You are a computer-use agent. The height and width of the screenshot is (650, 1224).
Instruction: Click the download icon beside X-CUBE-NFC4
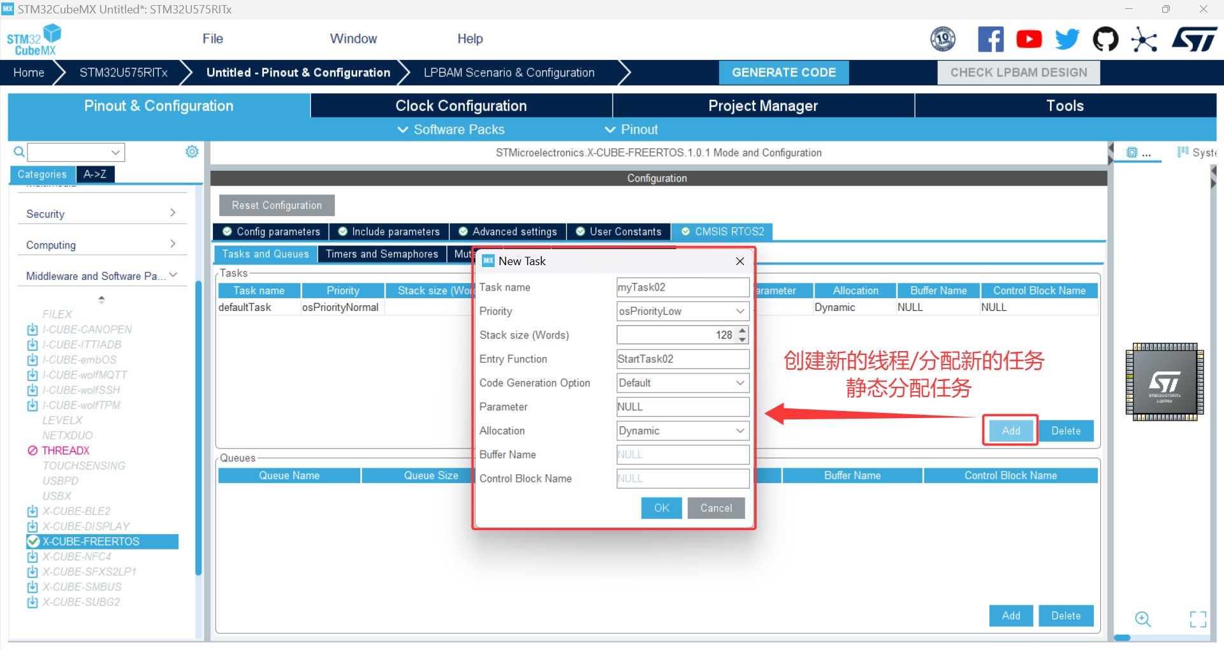(33, 556)
